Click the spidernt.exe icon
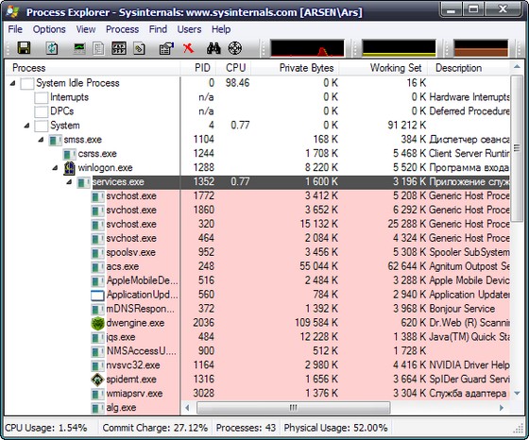Screen dimensions: 529x440 point(97,380)
